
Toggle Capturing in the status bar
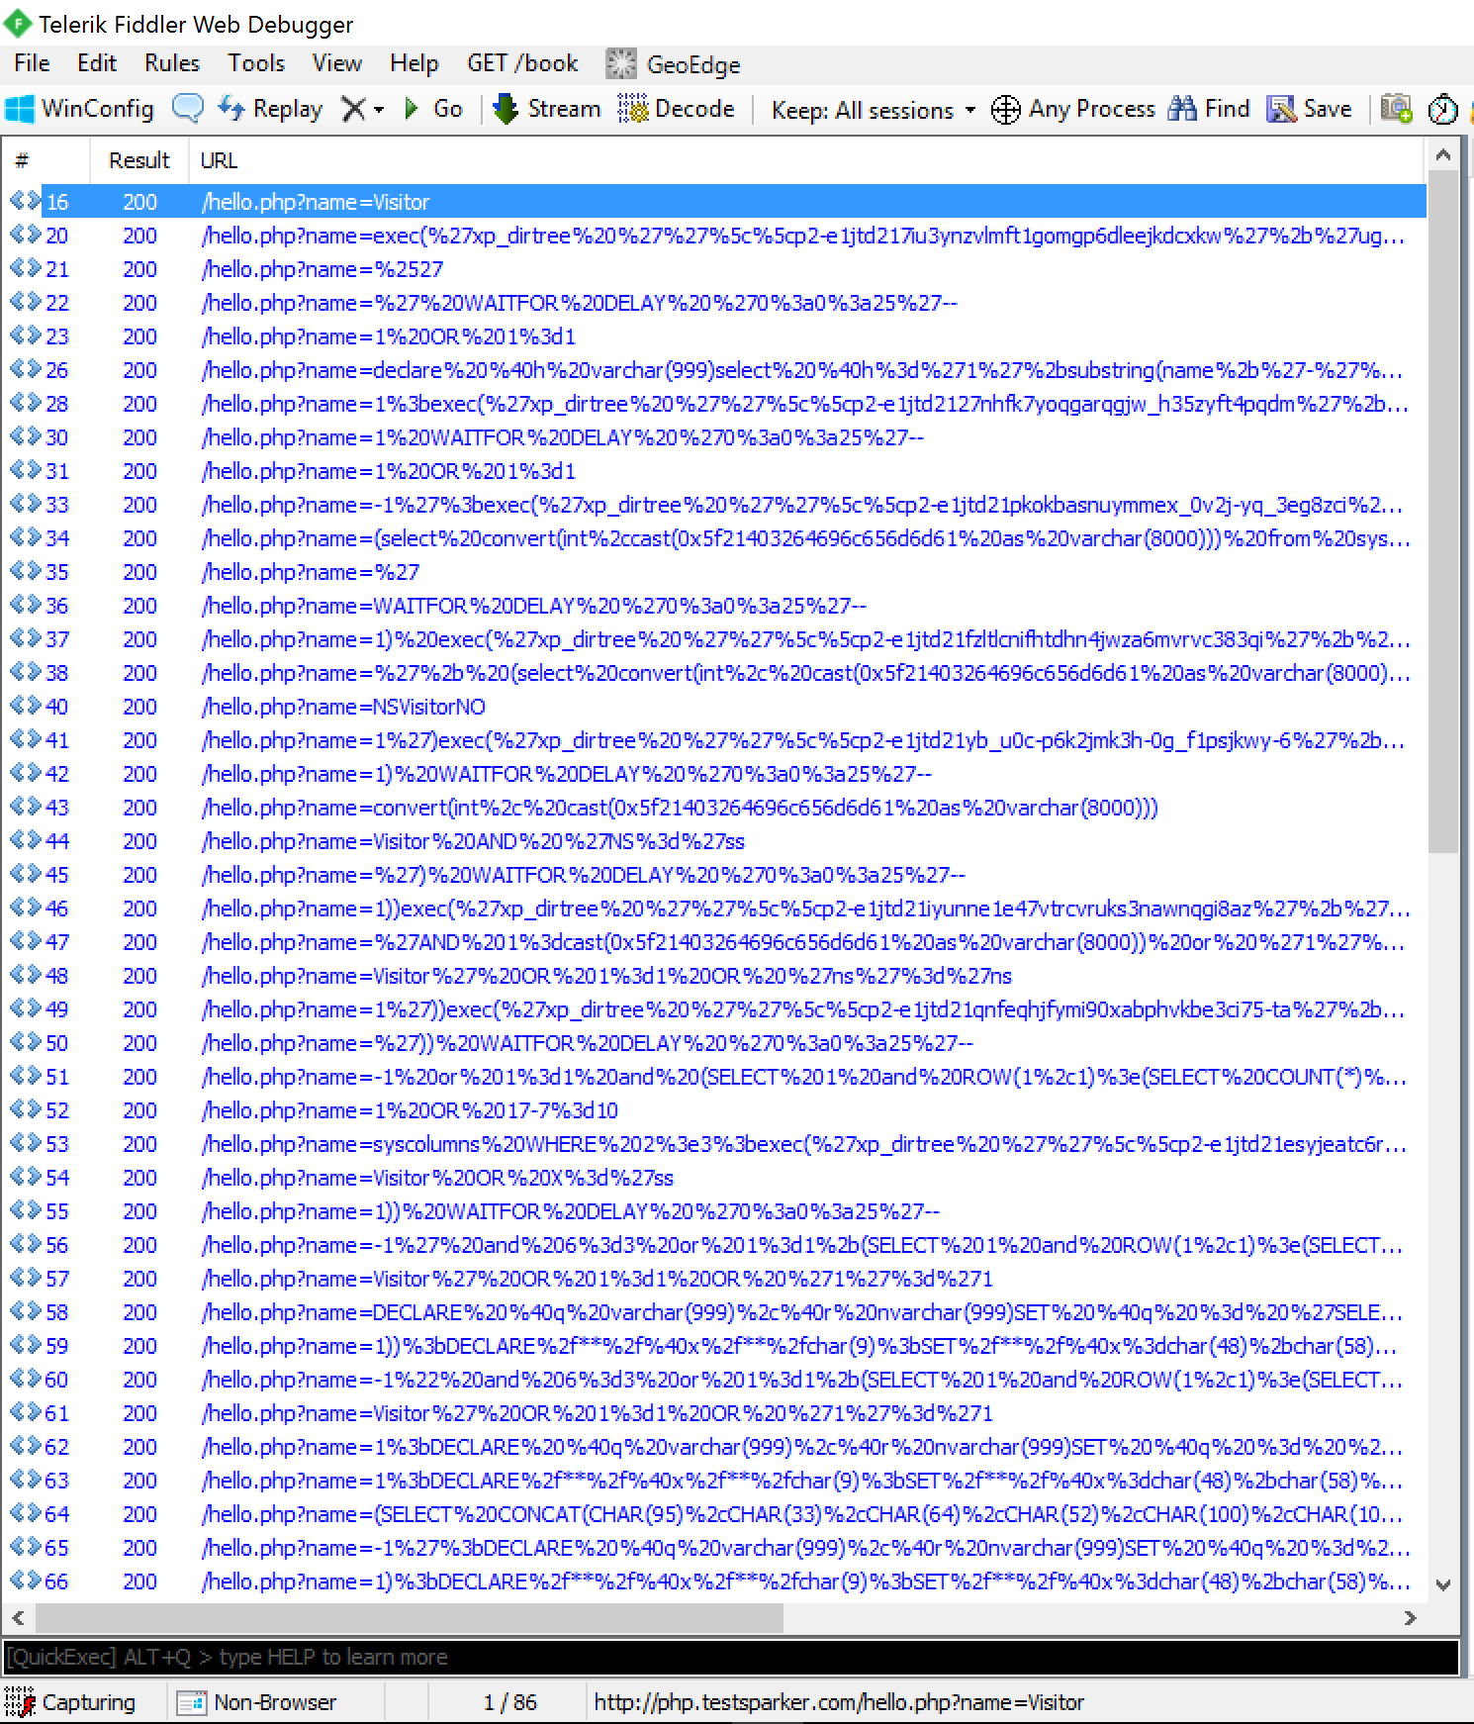[70, 1702]
